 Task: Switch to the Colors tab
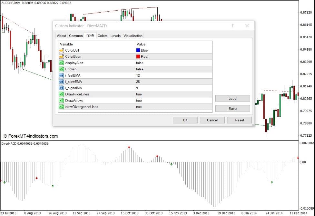[x=103, y=36]
